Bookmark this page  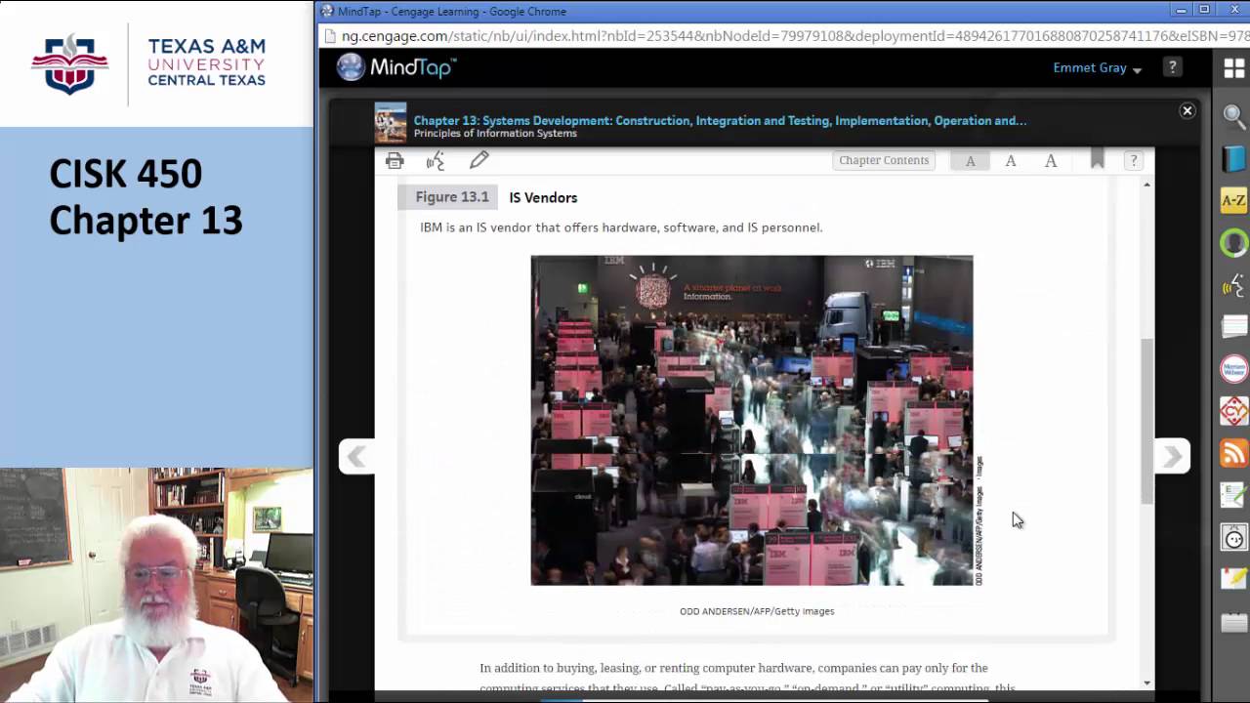click(1097, 159)
